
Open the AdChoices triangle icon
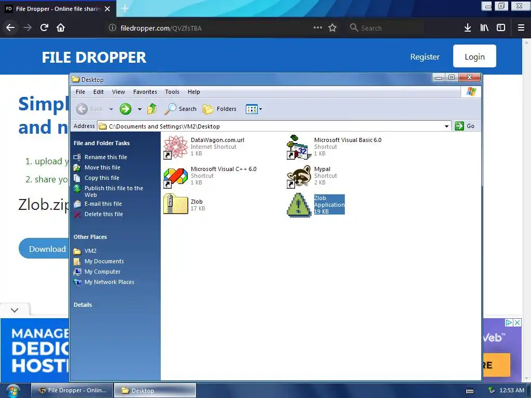click(x=509, y=322)
